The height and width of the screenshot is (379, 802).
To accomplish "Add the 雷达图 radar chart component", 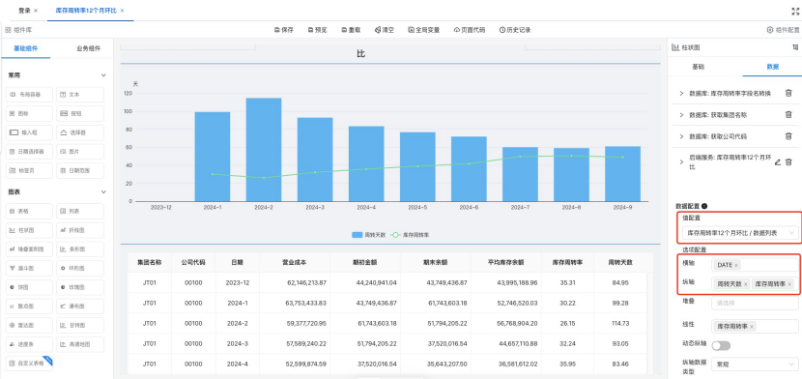I will [x=29, y=325].
